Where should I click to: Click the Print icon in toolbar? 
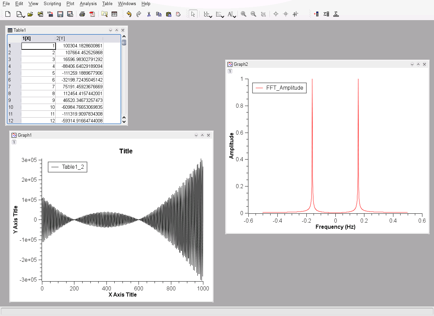click(x=82, y=14)
